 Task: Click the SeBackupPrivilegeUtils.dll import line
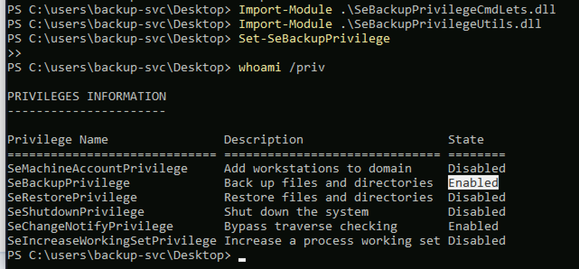(x=390, y=24)
